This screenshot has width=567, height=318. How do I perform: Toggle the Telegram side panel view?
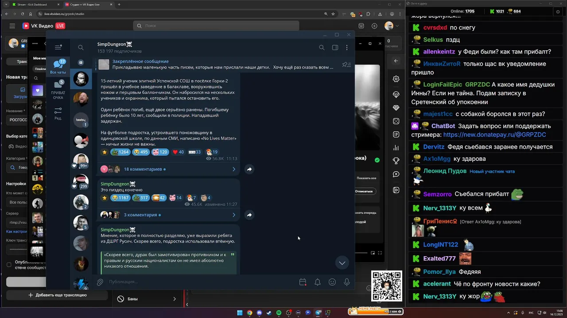coord(335,47)
